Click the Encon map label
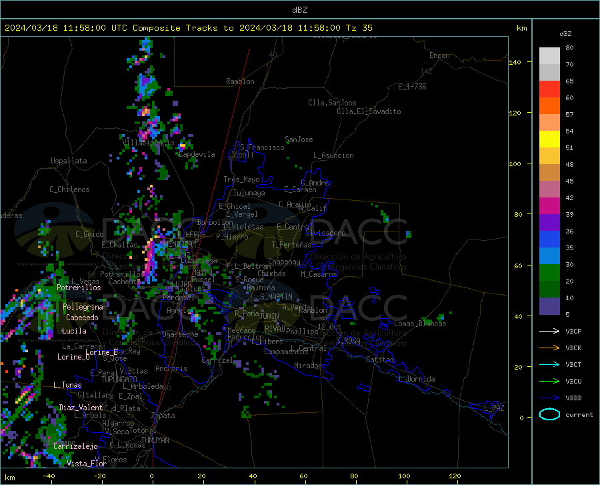The width and height of the screenshot is (600, 485). (x=440, y=55)
